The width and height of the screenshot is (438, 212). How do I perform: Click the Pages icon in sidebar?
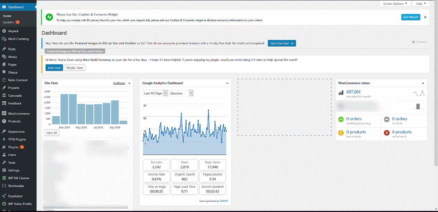[x=4, y=65]
